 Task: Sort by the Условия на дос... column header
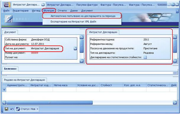[88, 85]
